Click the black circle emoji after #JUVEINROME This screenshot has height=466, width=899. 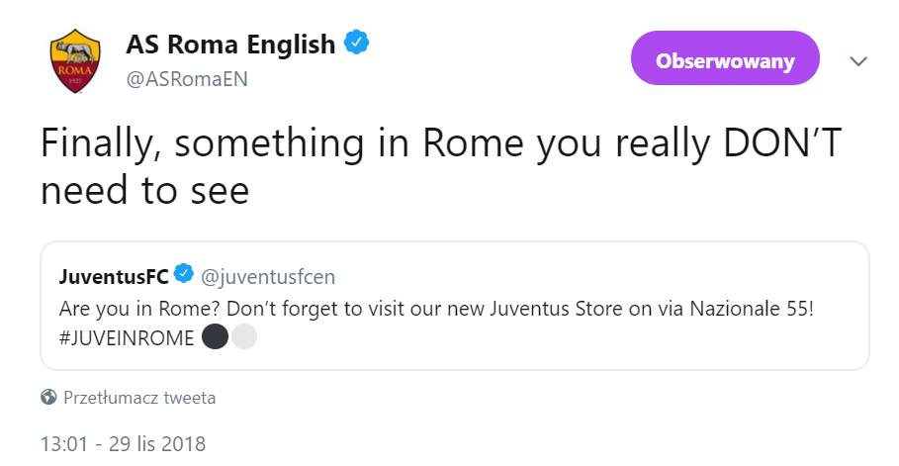[216, 336]
